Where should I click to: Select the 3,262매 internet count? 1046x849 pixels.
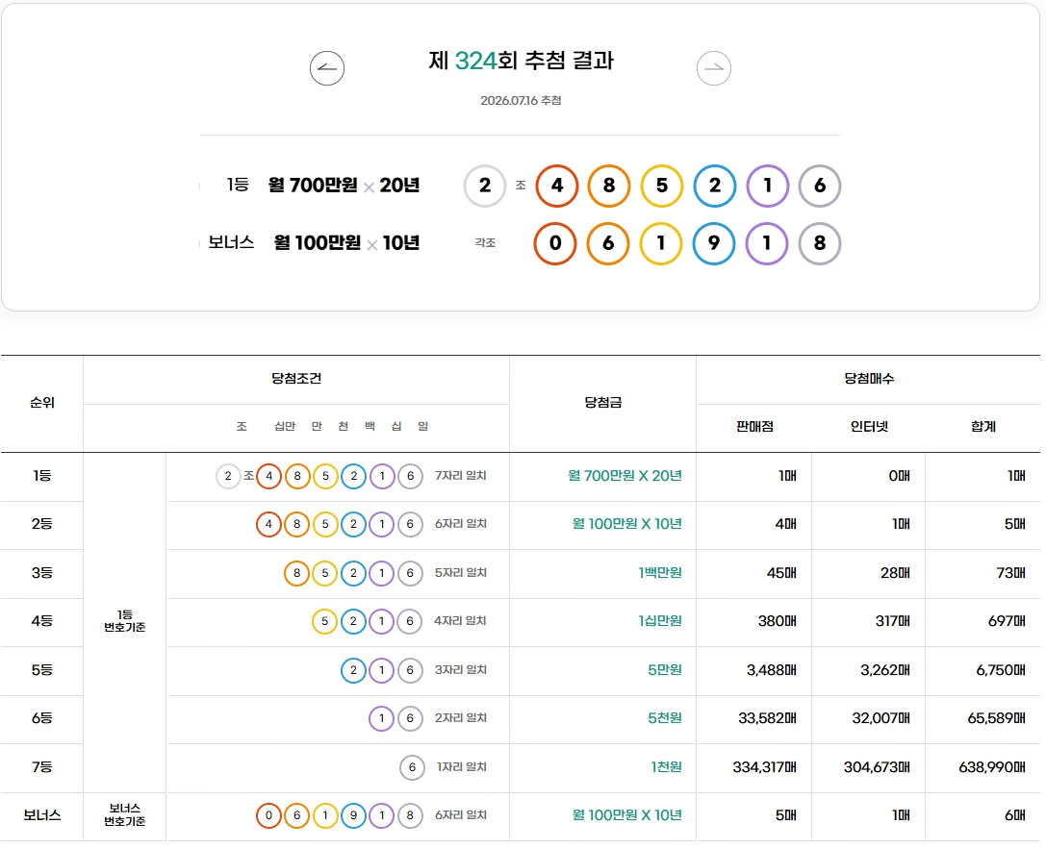coord(885,670)
